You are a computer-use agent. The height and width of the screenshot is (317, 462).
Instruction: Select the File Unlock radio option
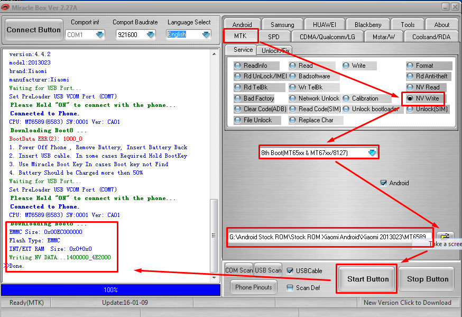(237, 120)
